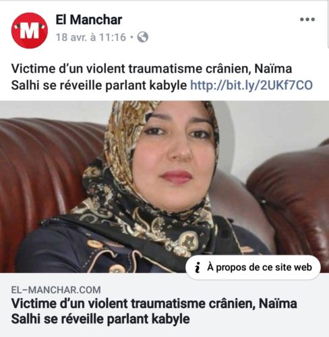Click 'Salhi se réveille parlant kabyle' caption line
This screenshot has height=337, width=329.
99,86
